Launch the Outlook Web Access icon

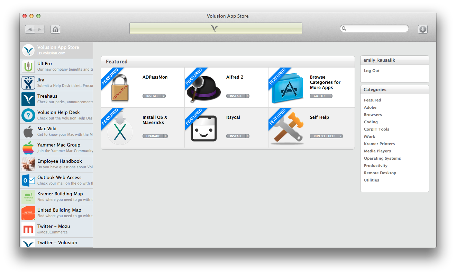28,180
